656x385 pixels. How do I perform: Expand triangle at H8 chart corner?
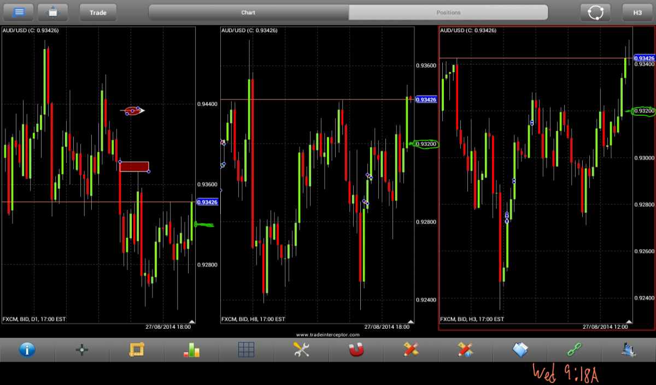(410, 322)
